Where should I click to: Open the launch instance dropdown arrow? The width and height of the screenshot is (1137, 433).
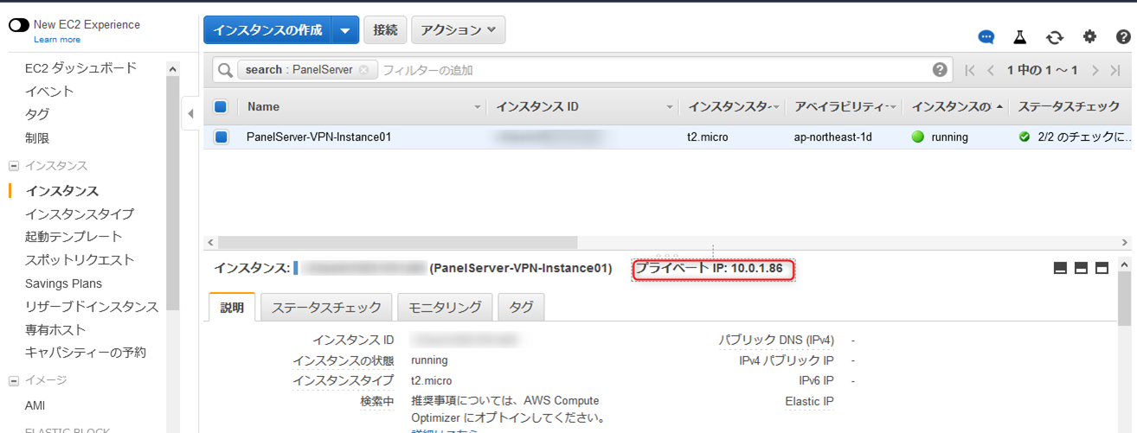345,30
